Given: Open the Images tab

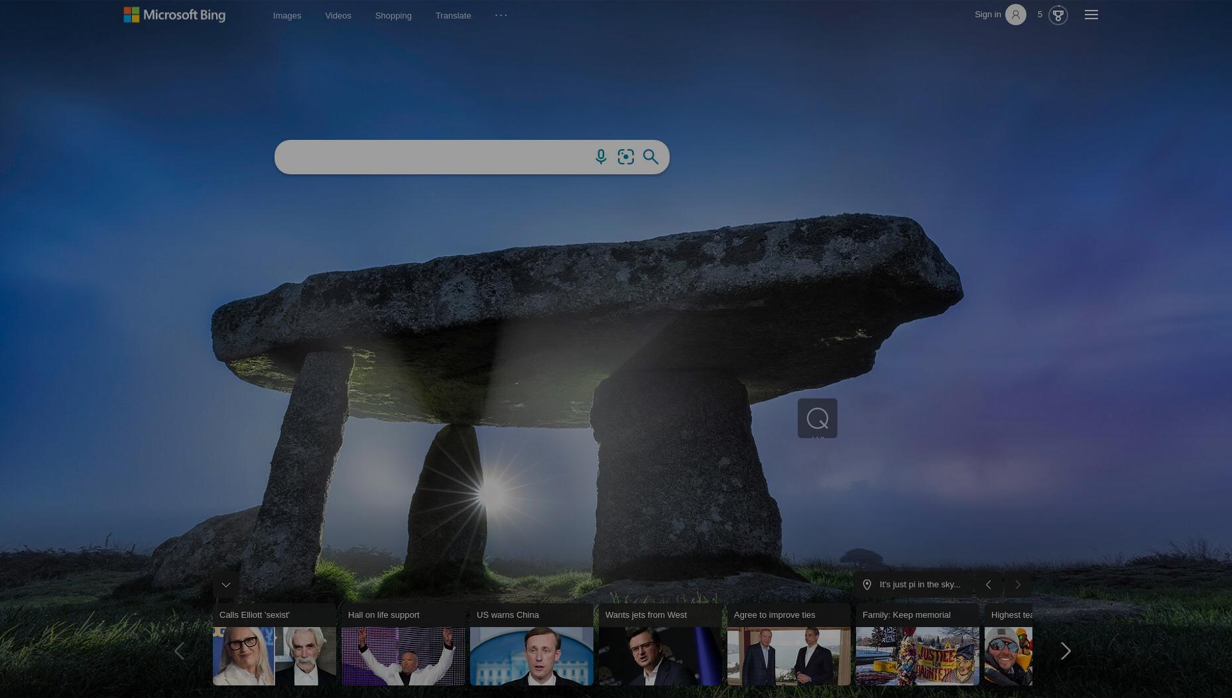Looking at the screenshot, I should [287, 15].
